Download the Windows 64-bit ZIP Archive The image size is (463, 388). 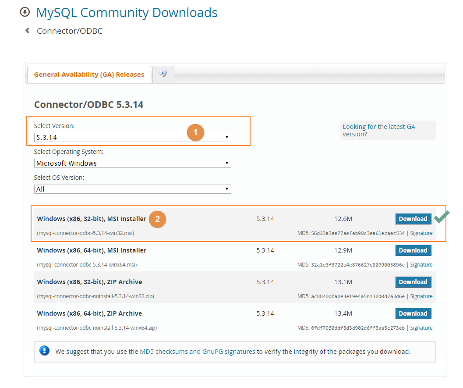pyautogui.click(x=413, y=313)
